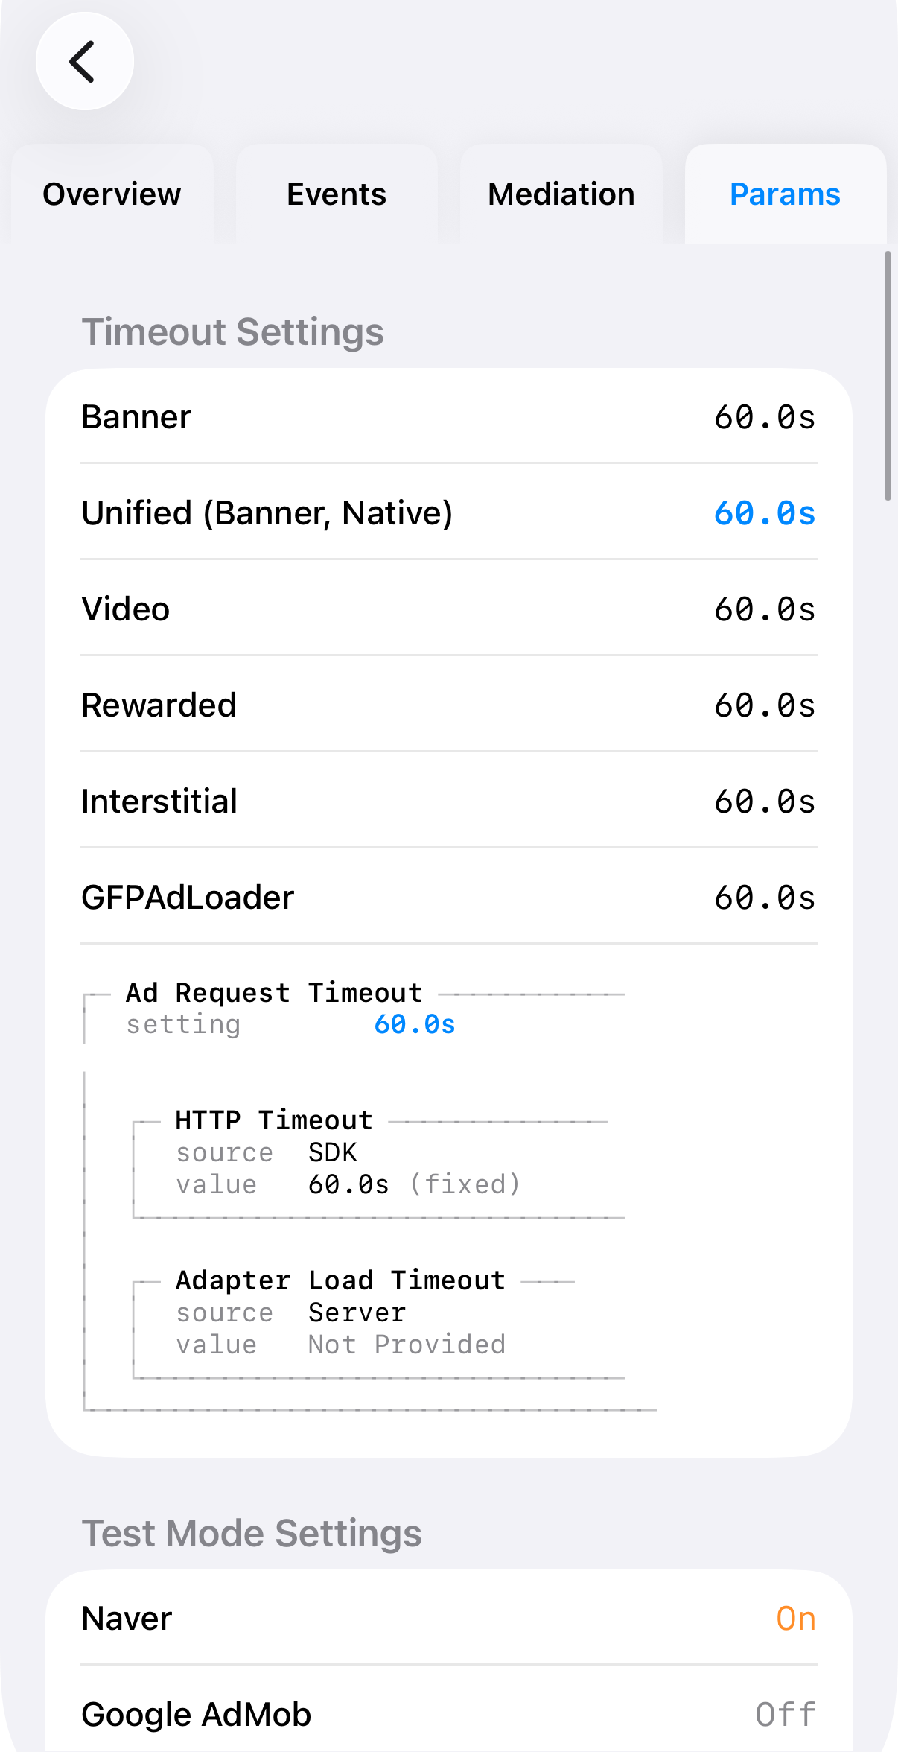Tap the back arrow button
Screen dimensions: 898x1752
pyautogui.click(x=84, y=61)
